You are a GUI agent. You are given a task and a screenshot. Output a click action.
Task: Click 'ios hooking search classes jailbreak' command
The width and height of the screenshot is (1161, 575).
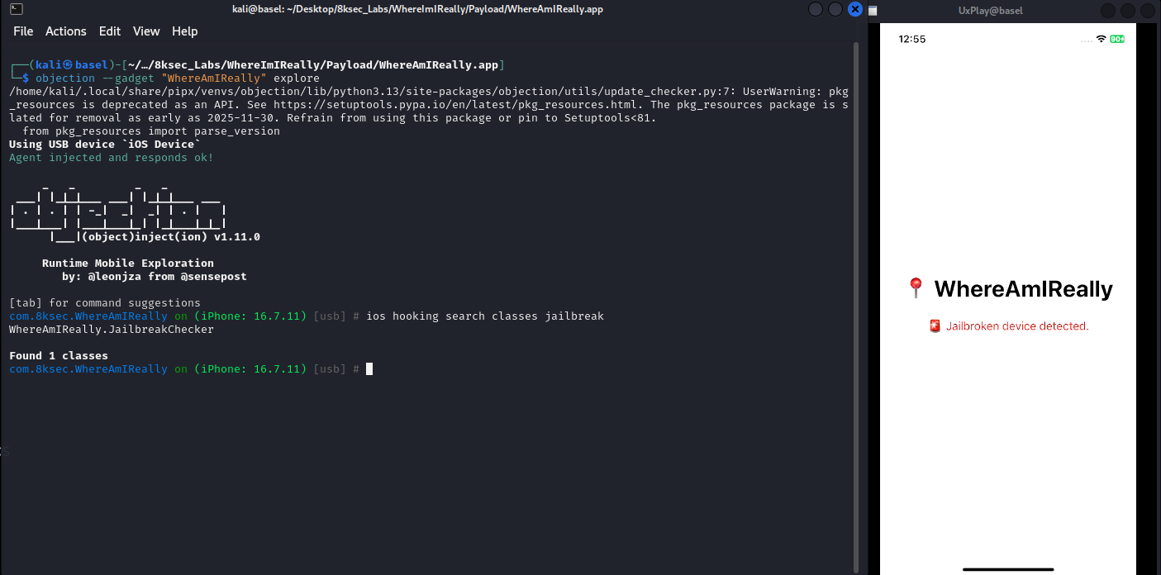[x=485, y=316]
